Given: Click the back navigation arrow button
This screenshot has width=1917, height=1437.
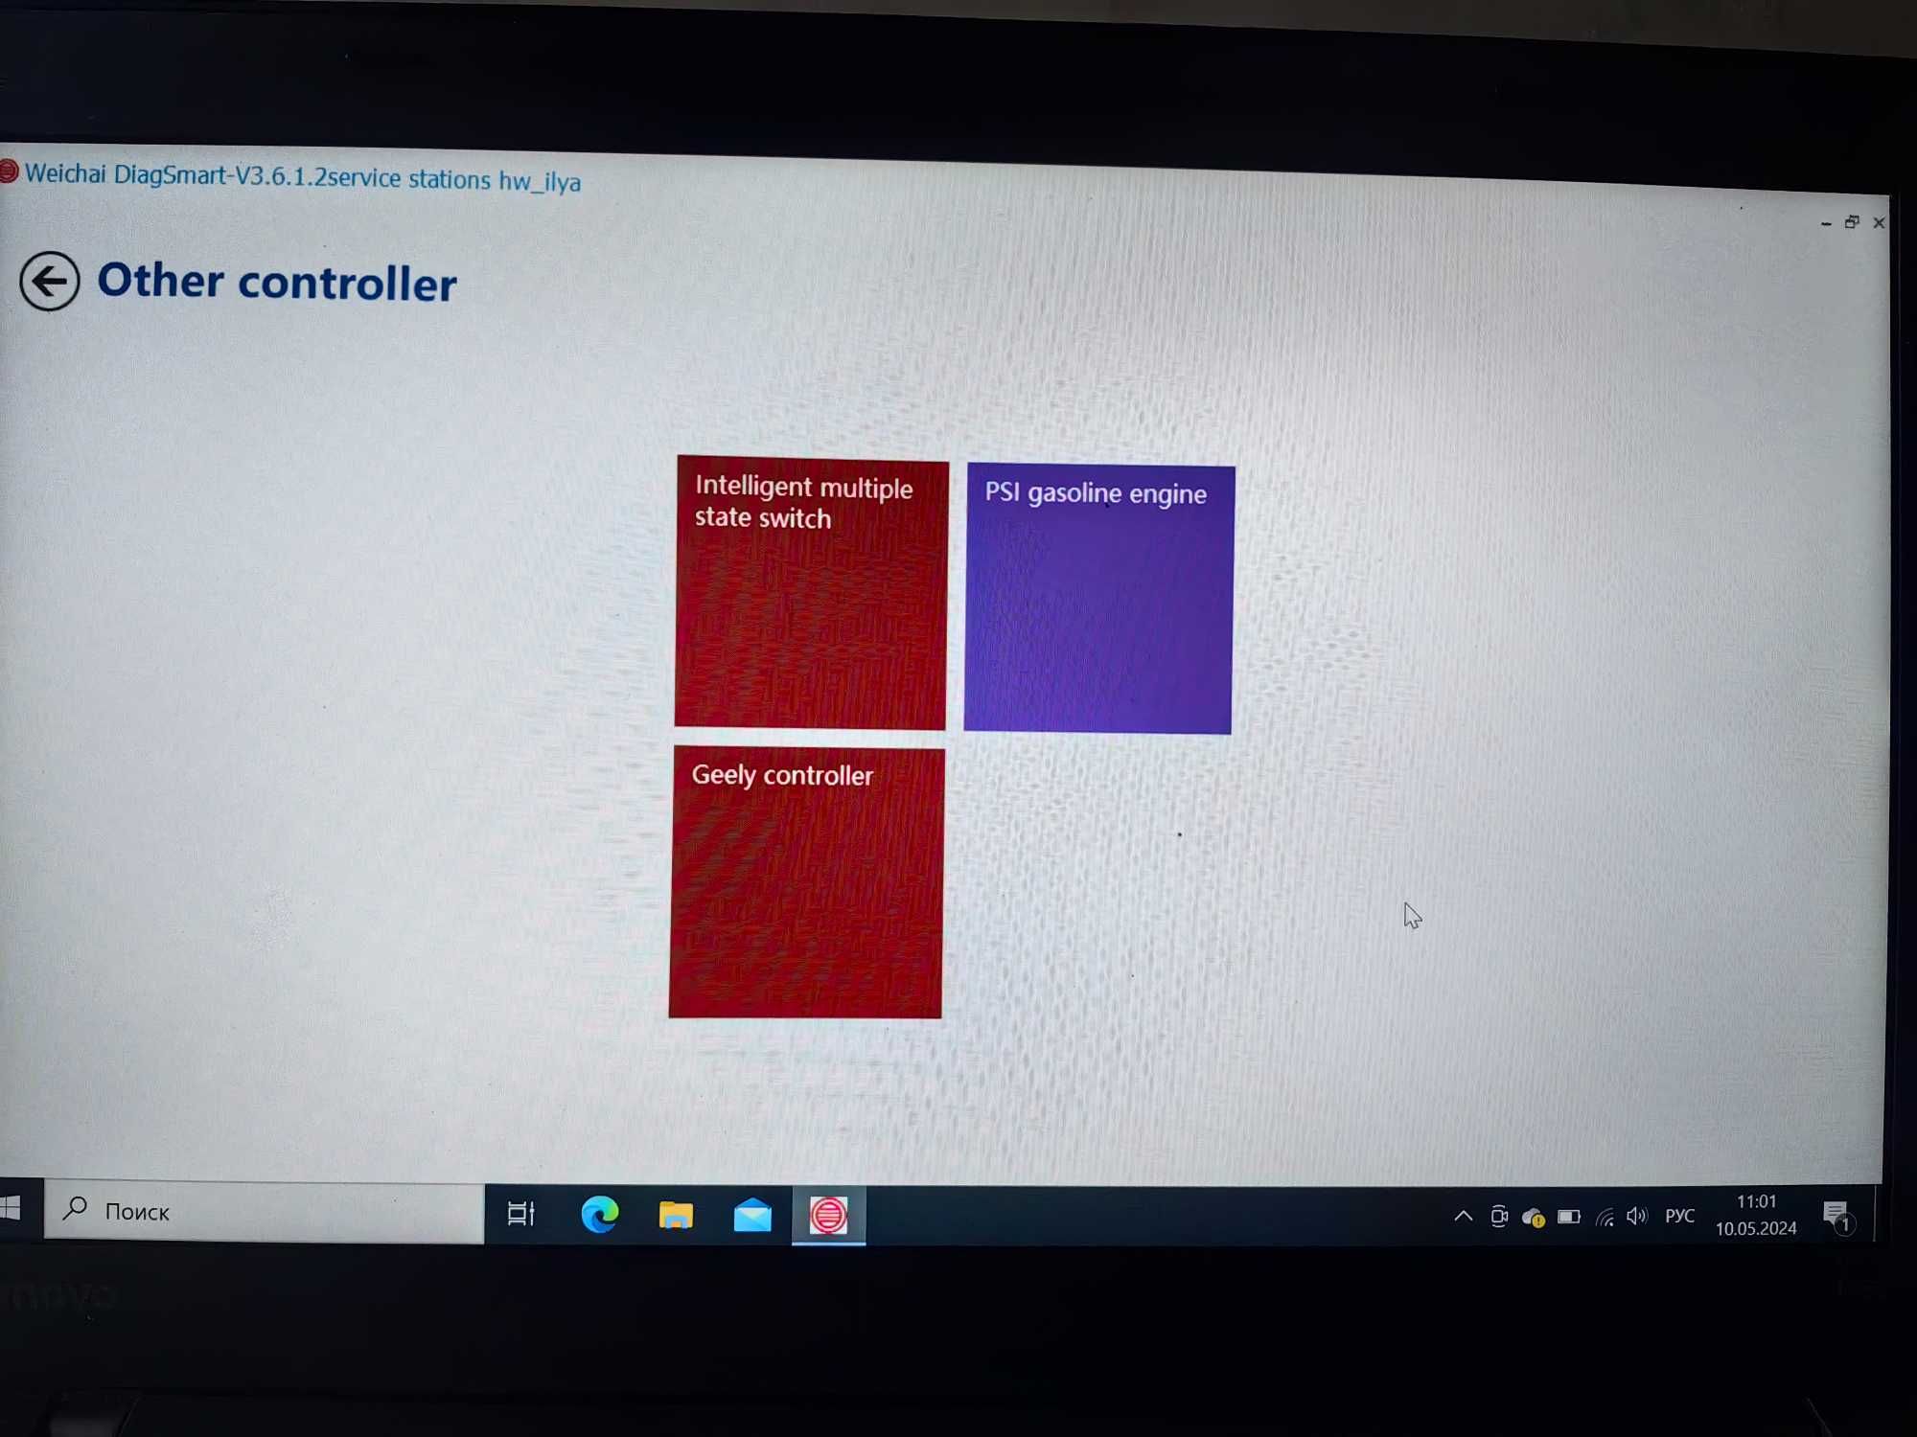Looking at the screenshot, I should click(x=48, y=281).
